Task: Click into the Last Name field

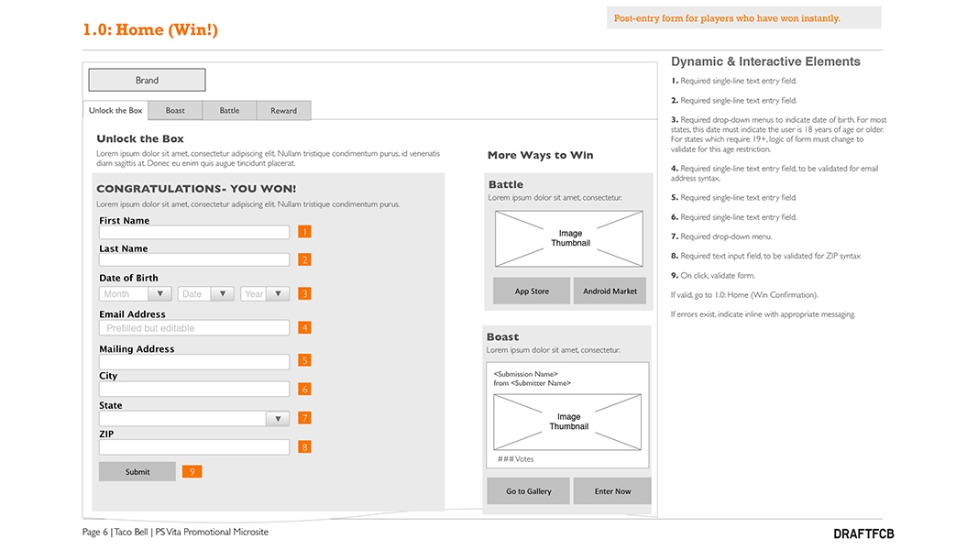Action: 194,260
